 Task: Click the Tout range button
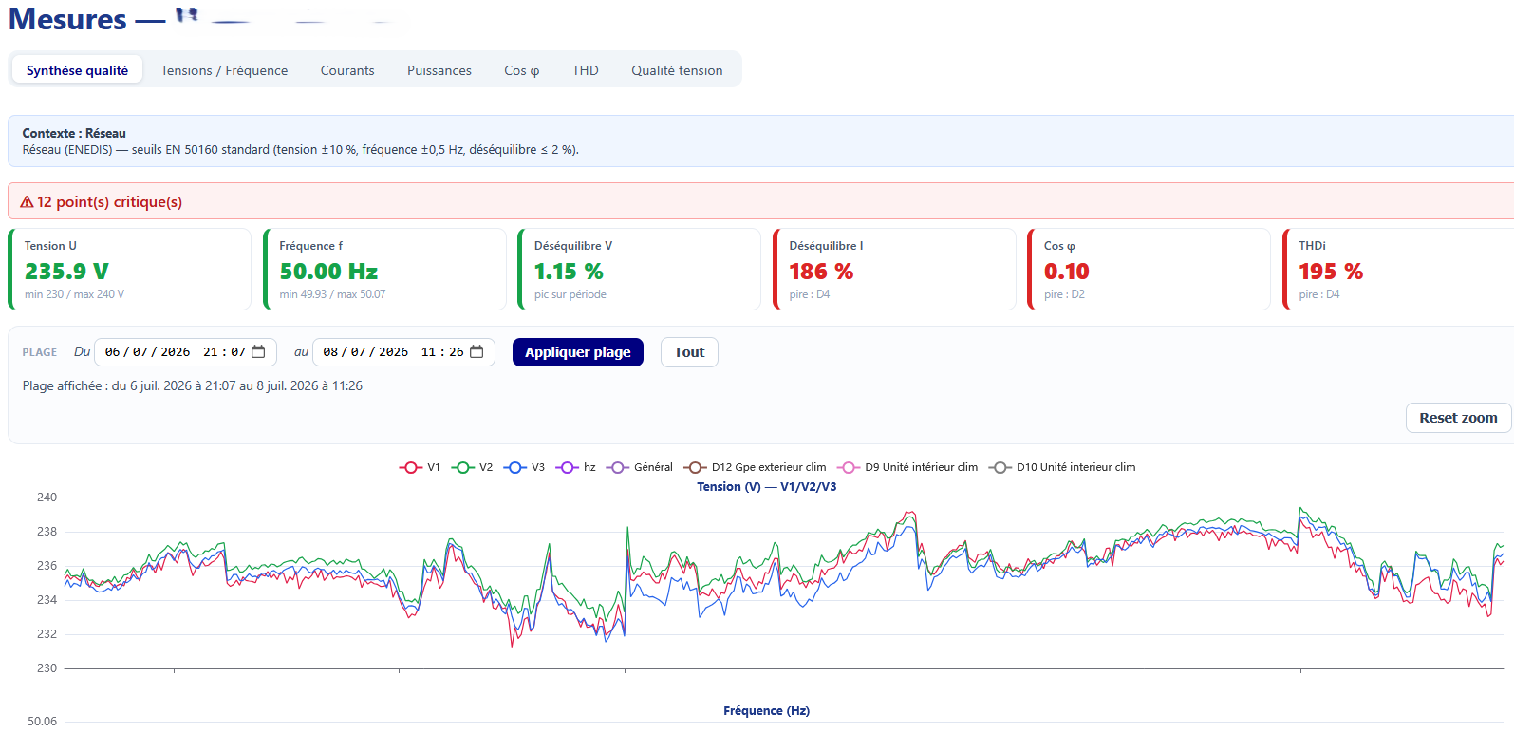click(689, 352)
